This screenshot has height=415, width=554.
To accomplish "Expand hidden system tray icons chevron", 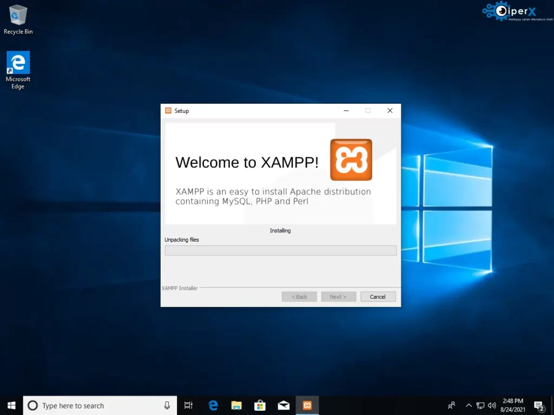I will tap(469, 405).
